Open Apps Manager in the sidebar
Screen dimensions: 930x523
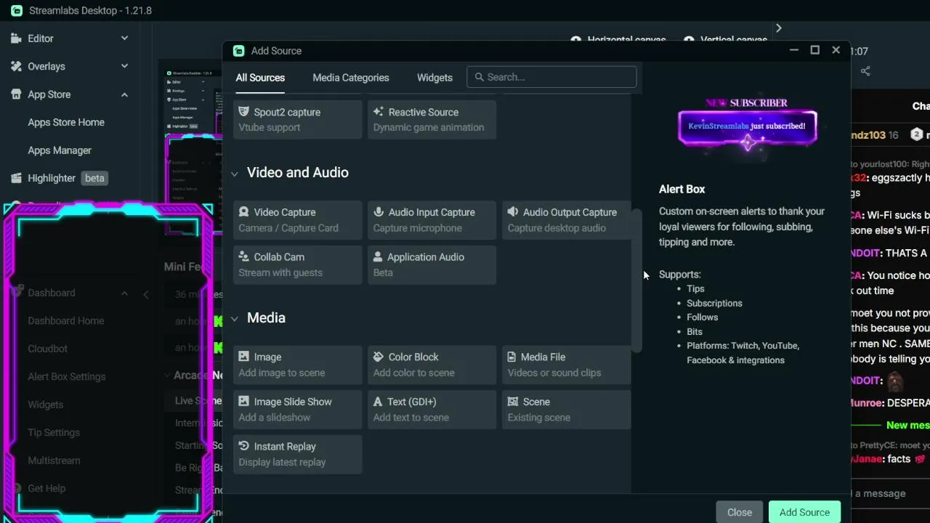(60, 150)
